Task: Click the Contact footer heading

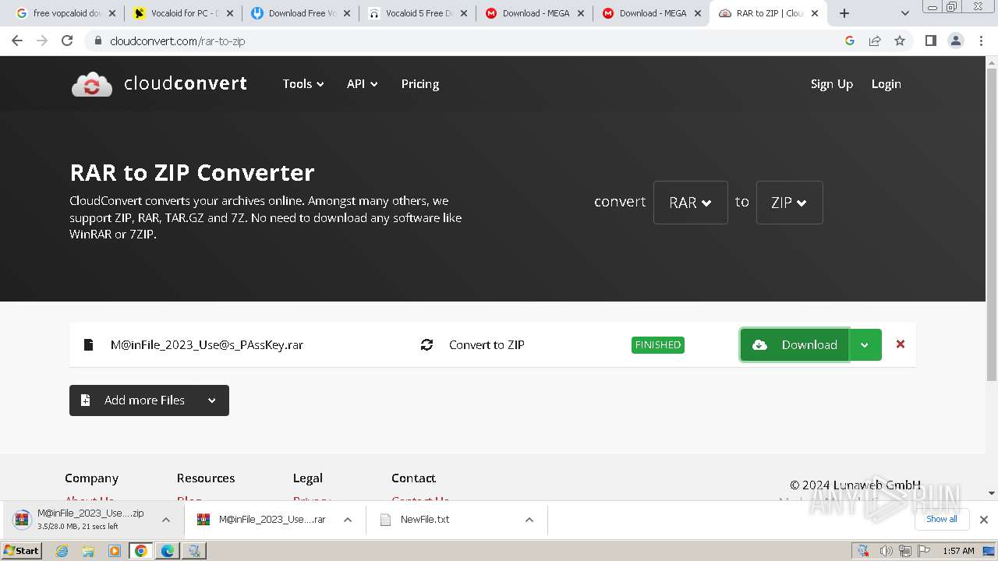Action: [x=413, y=478]
